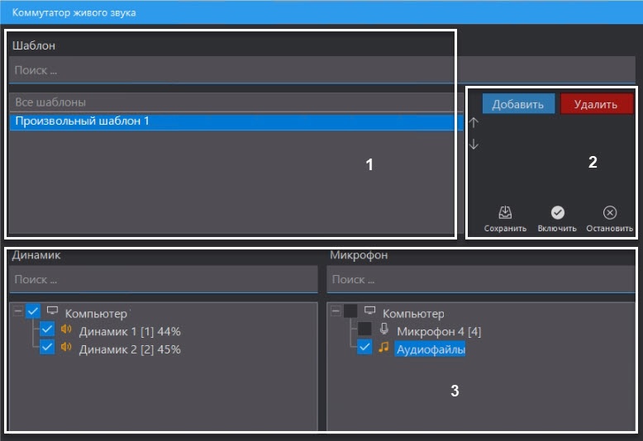Click microphone icon of Микрофон 4
Viewport: 643px width, 441px height.
[383, 330]
